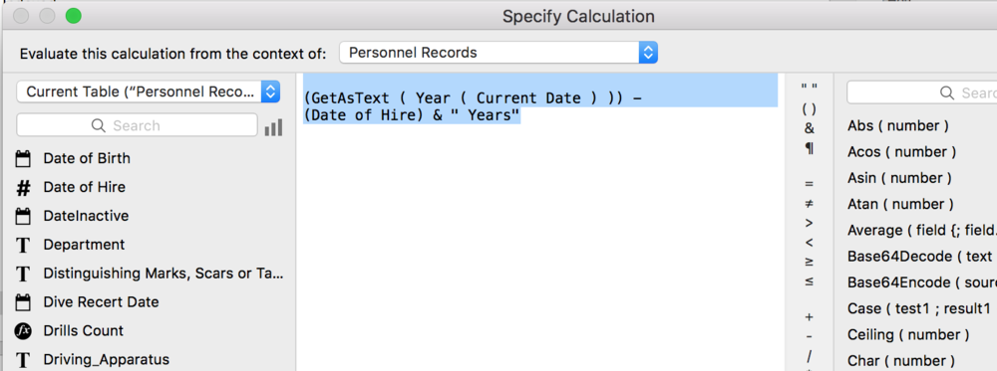This screenshot has height=371, width=997.
Task: Select the Date of Hire number field
Action: click(84, 187)
